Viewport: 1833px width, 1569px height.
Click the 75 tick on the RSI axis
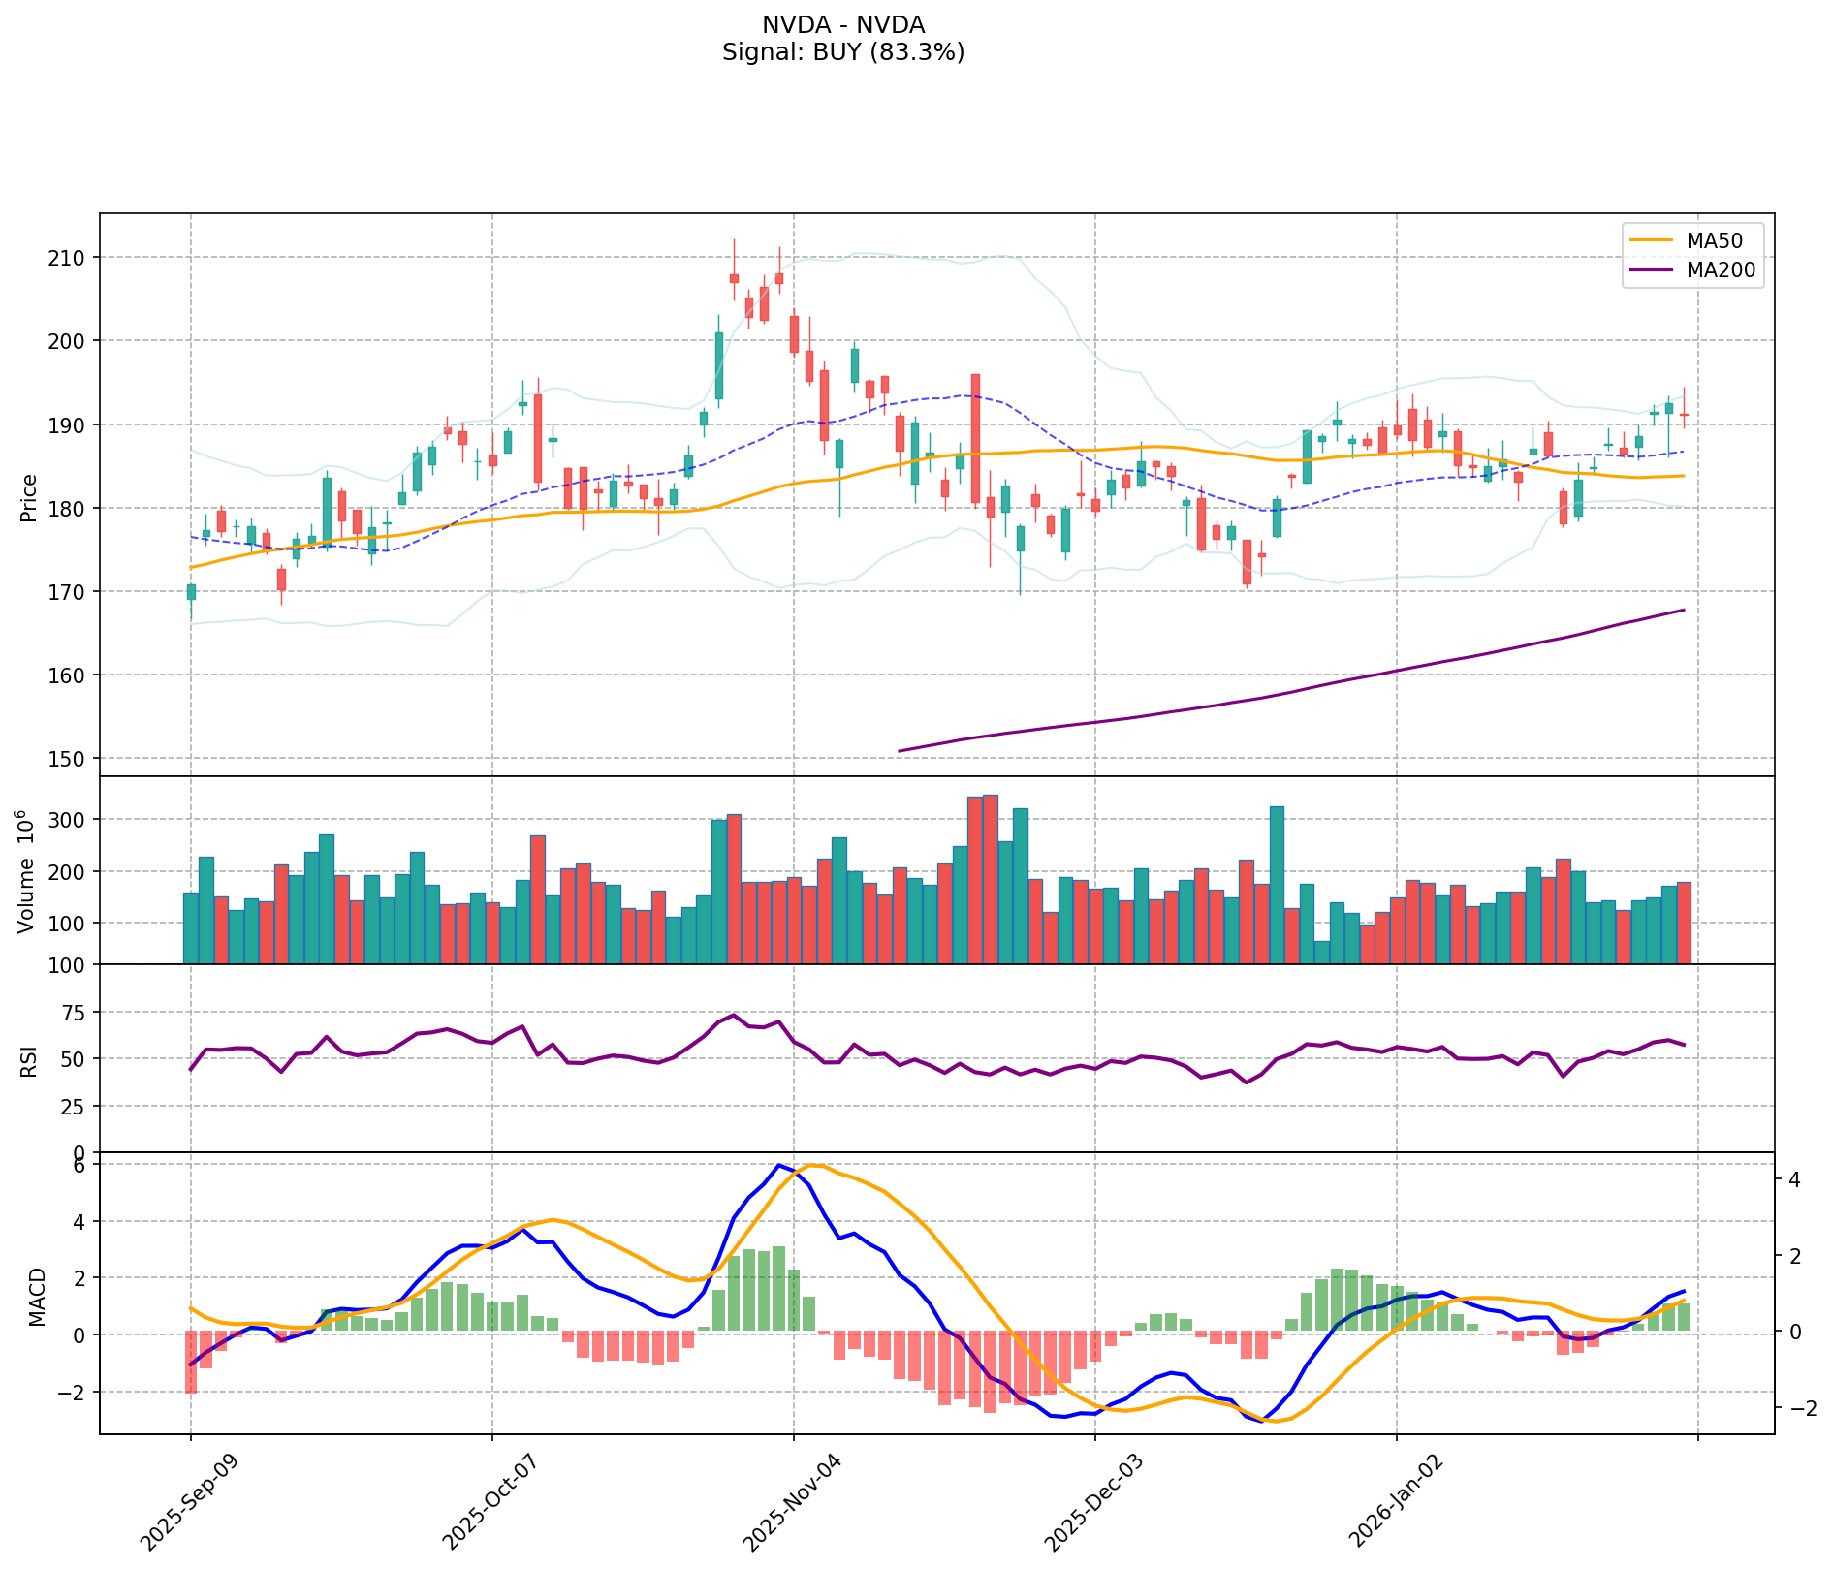pos(76,1013)
